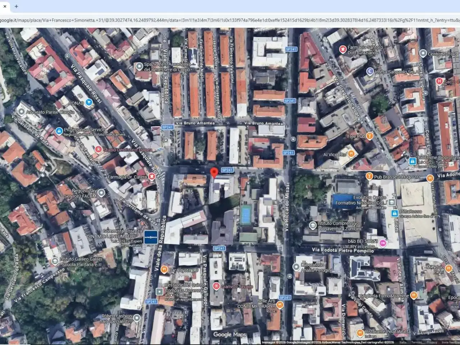This screenshot has height=345, width=460.
Task: Select the Istituto Galileo Galilei marker
Action: [x=55, y=261]
